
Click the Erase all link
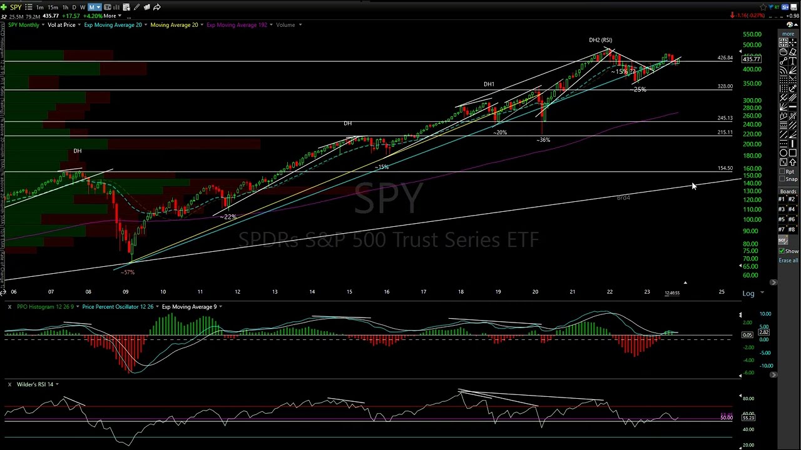click(x=788, y=261)
